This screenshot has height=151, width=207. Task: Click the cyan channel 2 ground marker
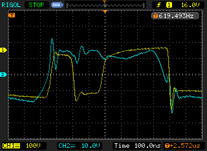click(x=4, y=75)
